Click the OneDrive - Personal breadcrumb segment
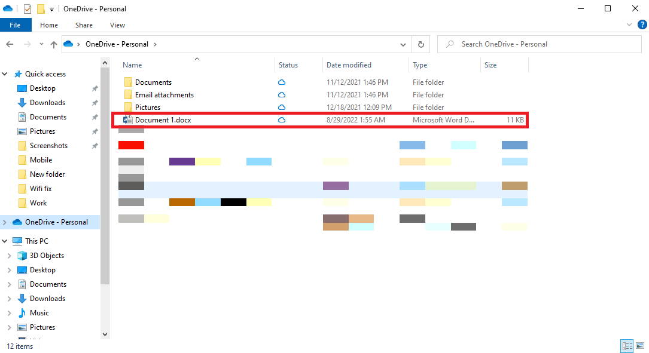 [117, 44]
